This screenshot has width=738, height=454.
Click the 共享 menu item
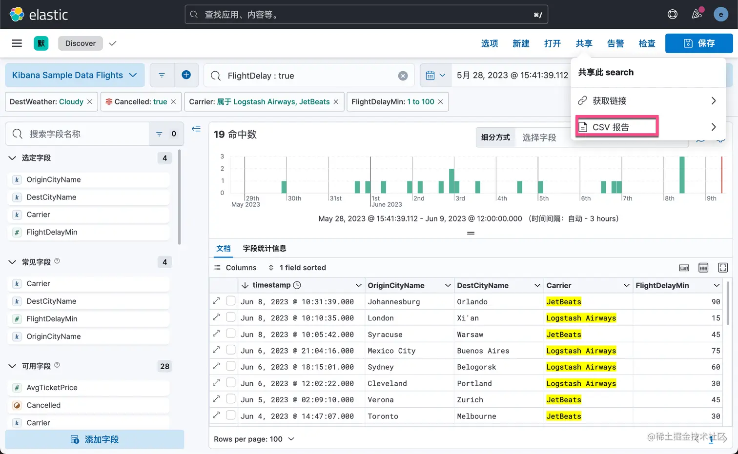coord(584,43)
